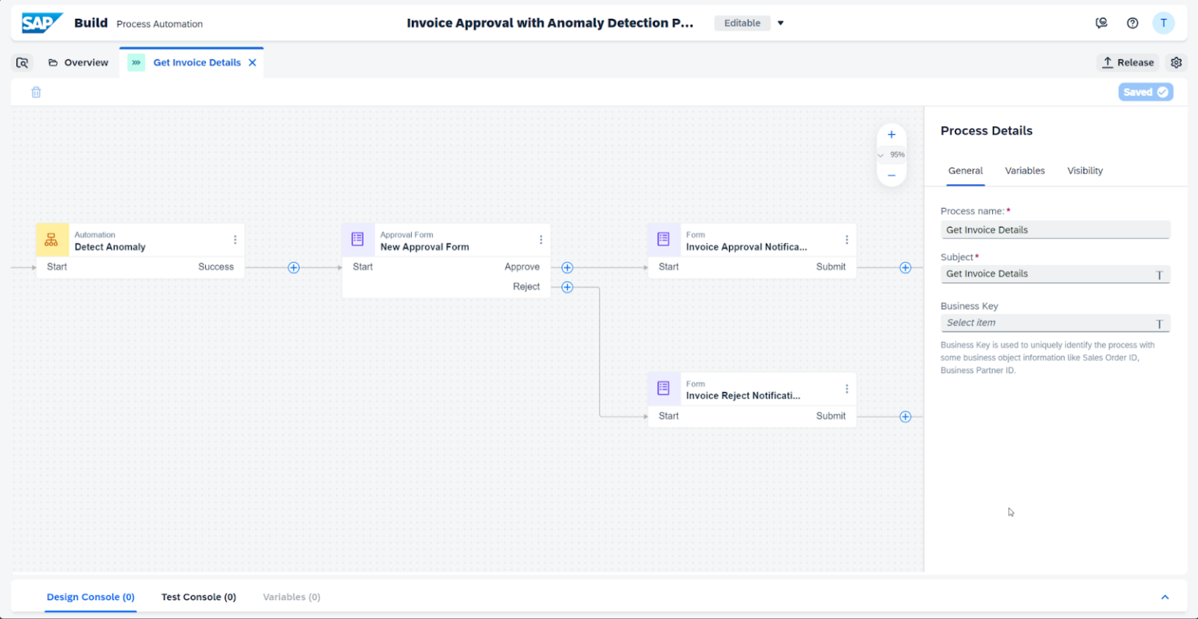Expand the bottom console panel chevron
The height and width of the screenshot is (619, 1198).
click(x=1164, y=597)
